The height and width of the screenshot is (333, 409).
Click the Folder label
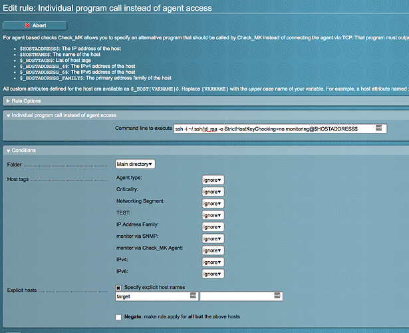click(15, 165)
